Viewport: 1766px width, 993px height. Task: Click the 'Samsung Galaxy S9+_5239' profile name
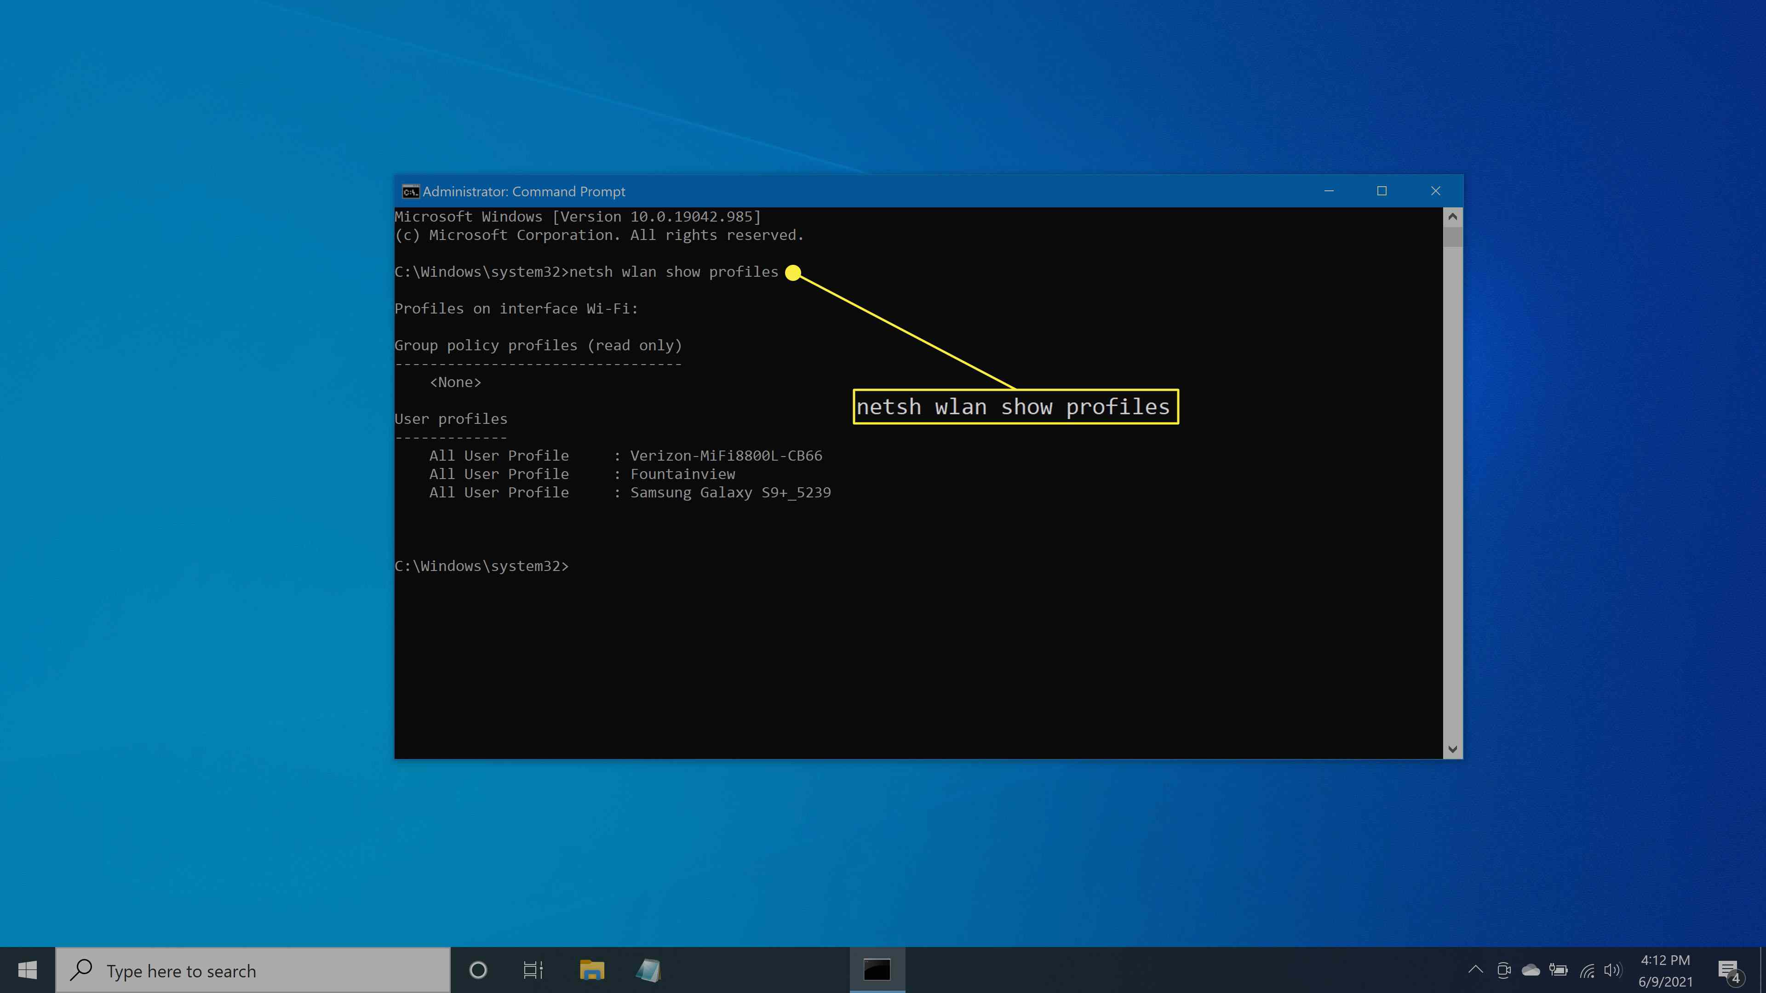730,493
